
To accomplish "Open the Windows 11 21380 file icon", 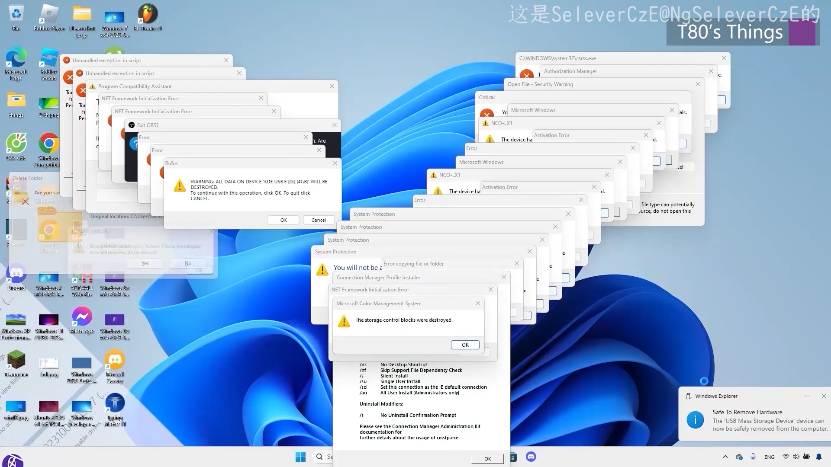I will click(49, 326).
